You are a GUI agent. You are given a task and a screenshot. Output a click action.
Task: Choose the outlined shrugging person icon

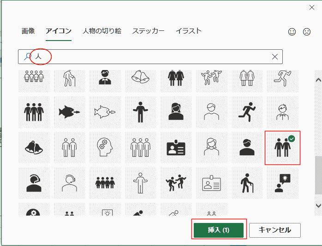point(140,183)
